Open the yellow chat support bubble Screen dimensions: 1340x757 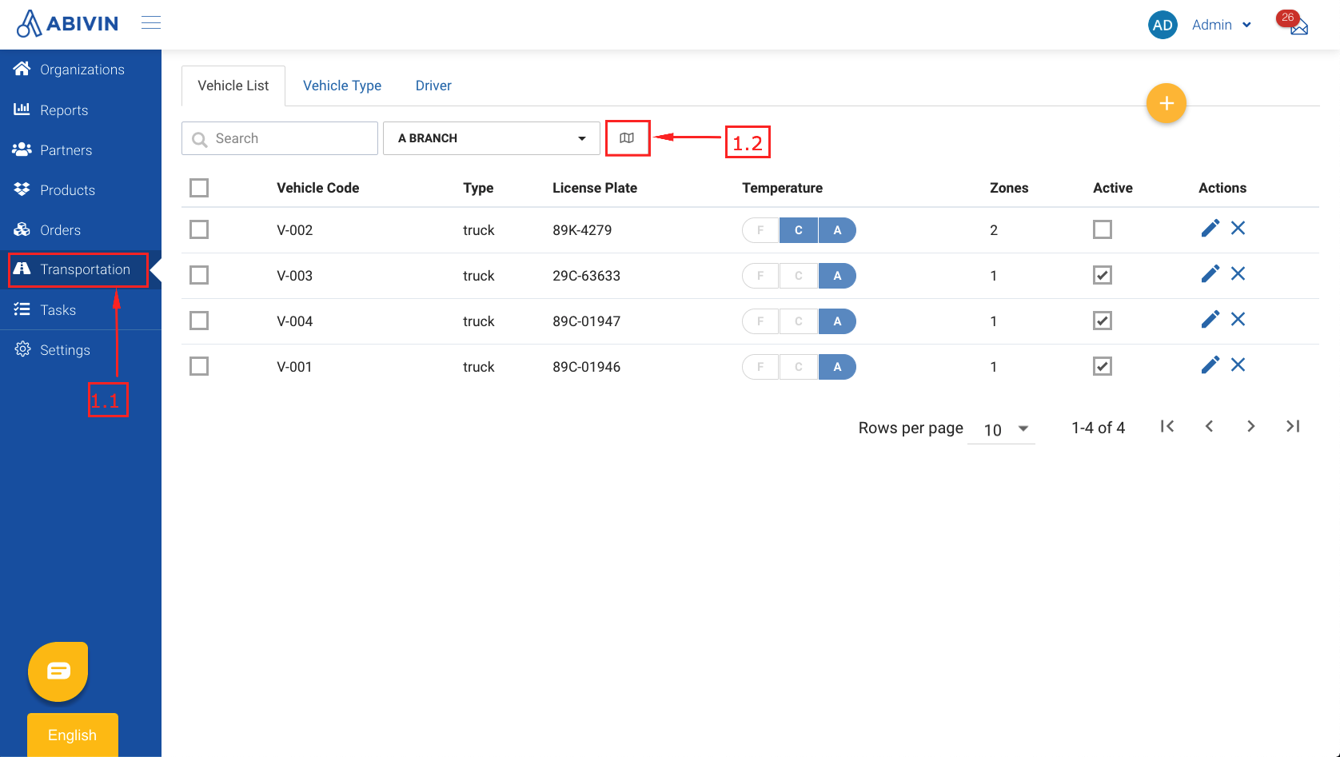click(58, 671)
